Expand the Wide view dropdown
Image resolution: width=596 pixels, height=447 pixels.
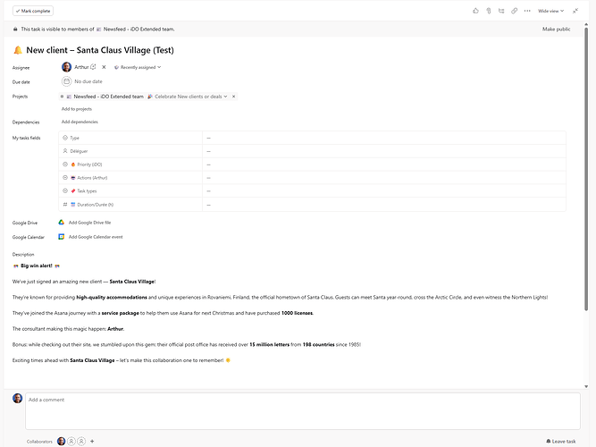click(550, 11)
